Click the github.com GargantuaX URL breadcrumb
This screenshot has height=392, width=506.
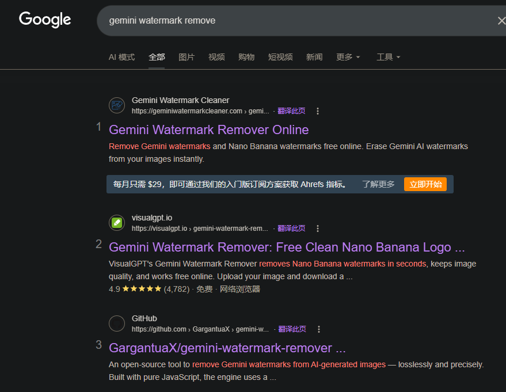pyautogui.click(x=200, y=329)
